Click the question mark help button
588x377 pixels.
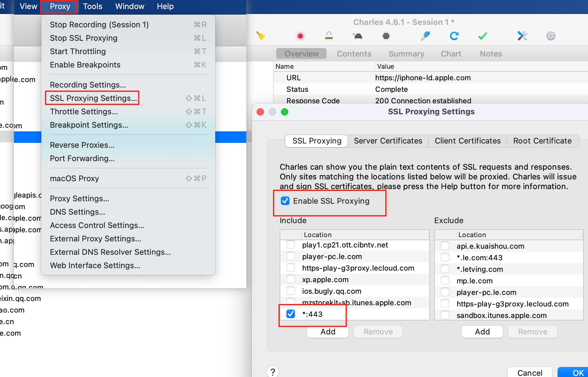pyautogui.click(x=273, y=372)
